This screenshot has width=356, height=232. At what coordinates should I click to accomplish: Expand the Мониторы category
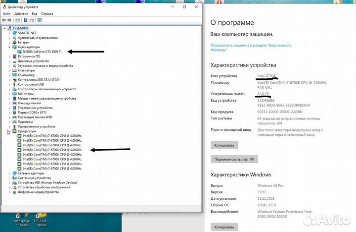pyautogui.click(x=9, y=94)
